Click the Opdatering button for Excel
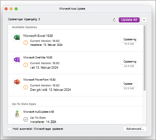This screenshot has height=140, width=156. [129, 40]
